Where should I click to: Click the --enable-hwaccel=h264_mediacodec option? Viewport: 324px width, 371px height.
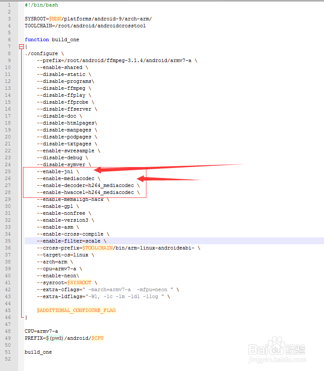(88, 192)
